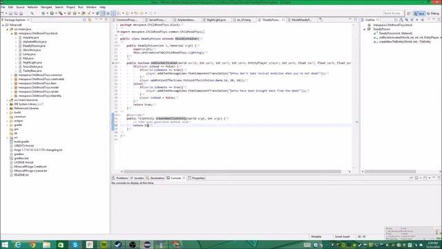
Task: Open File Explorer folder on taskbar
Action: point(46,245)
